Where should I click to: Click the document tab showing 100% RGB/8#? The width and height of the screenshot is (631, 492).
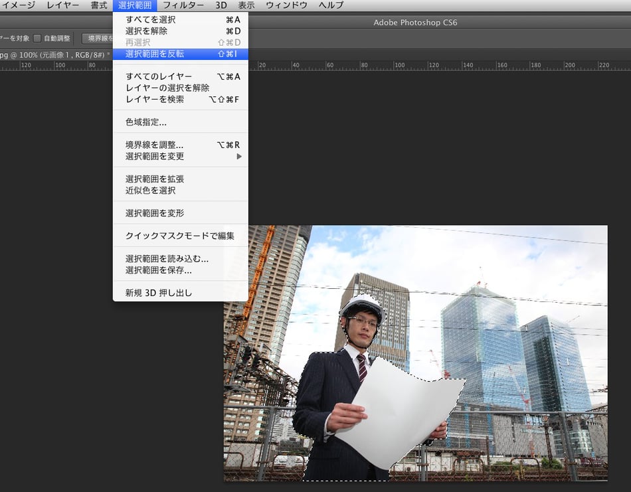tap(53, 54)
